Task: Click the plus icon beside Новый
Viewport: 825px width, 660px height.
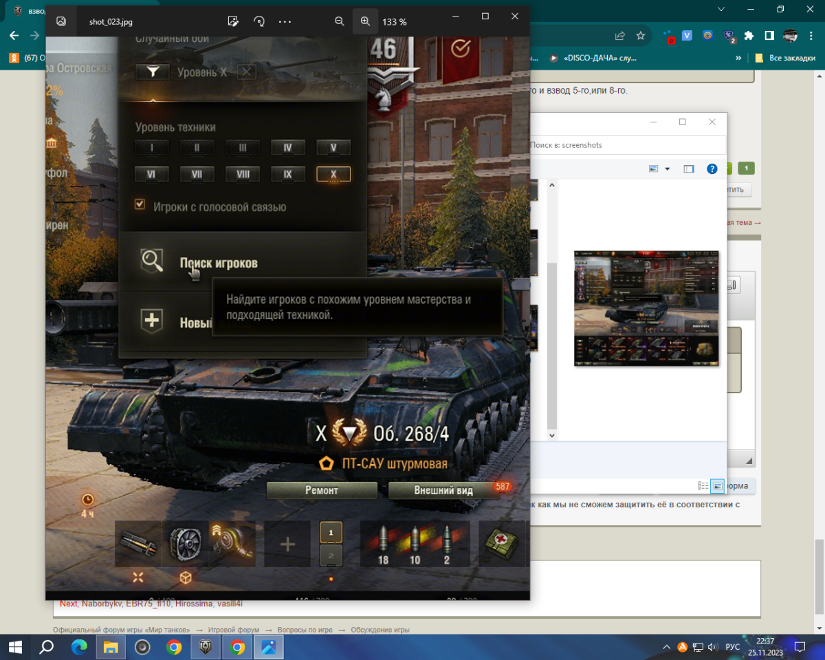Action: point(152,320)
